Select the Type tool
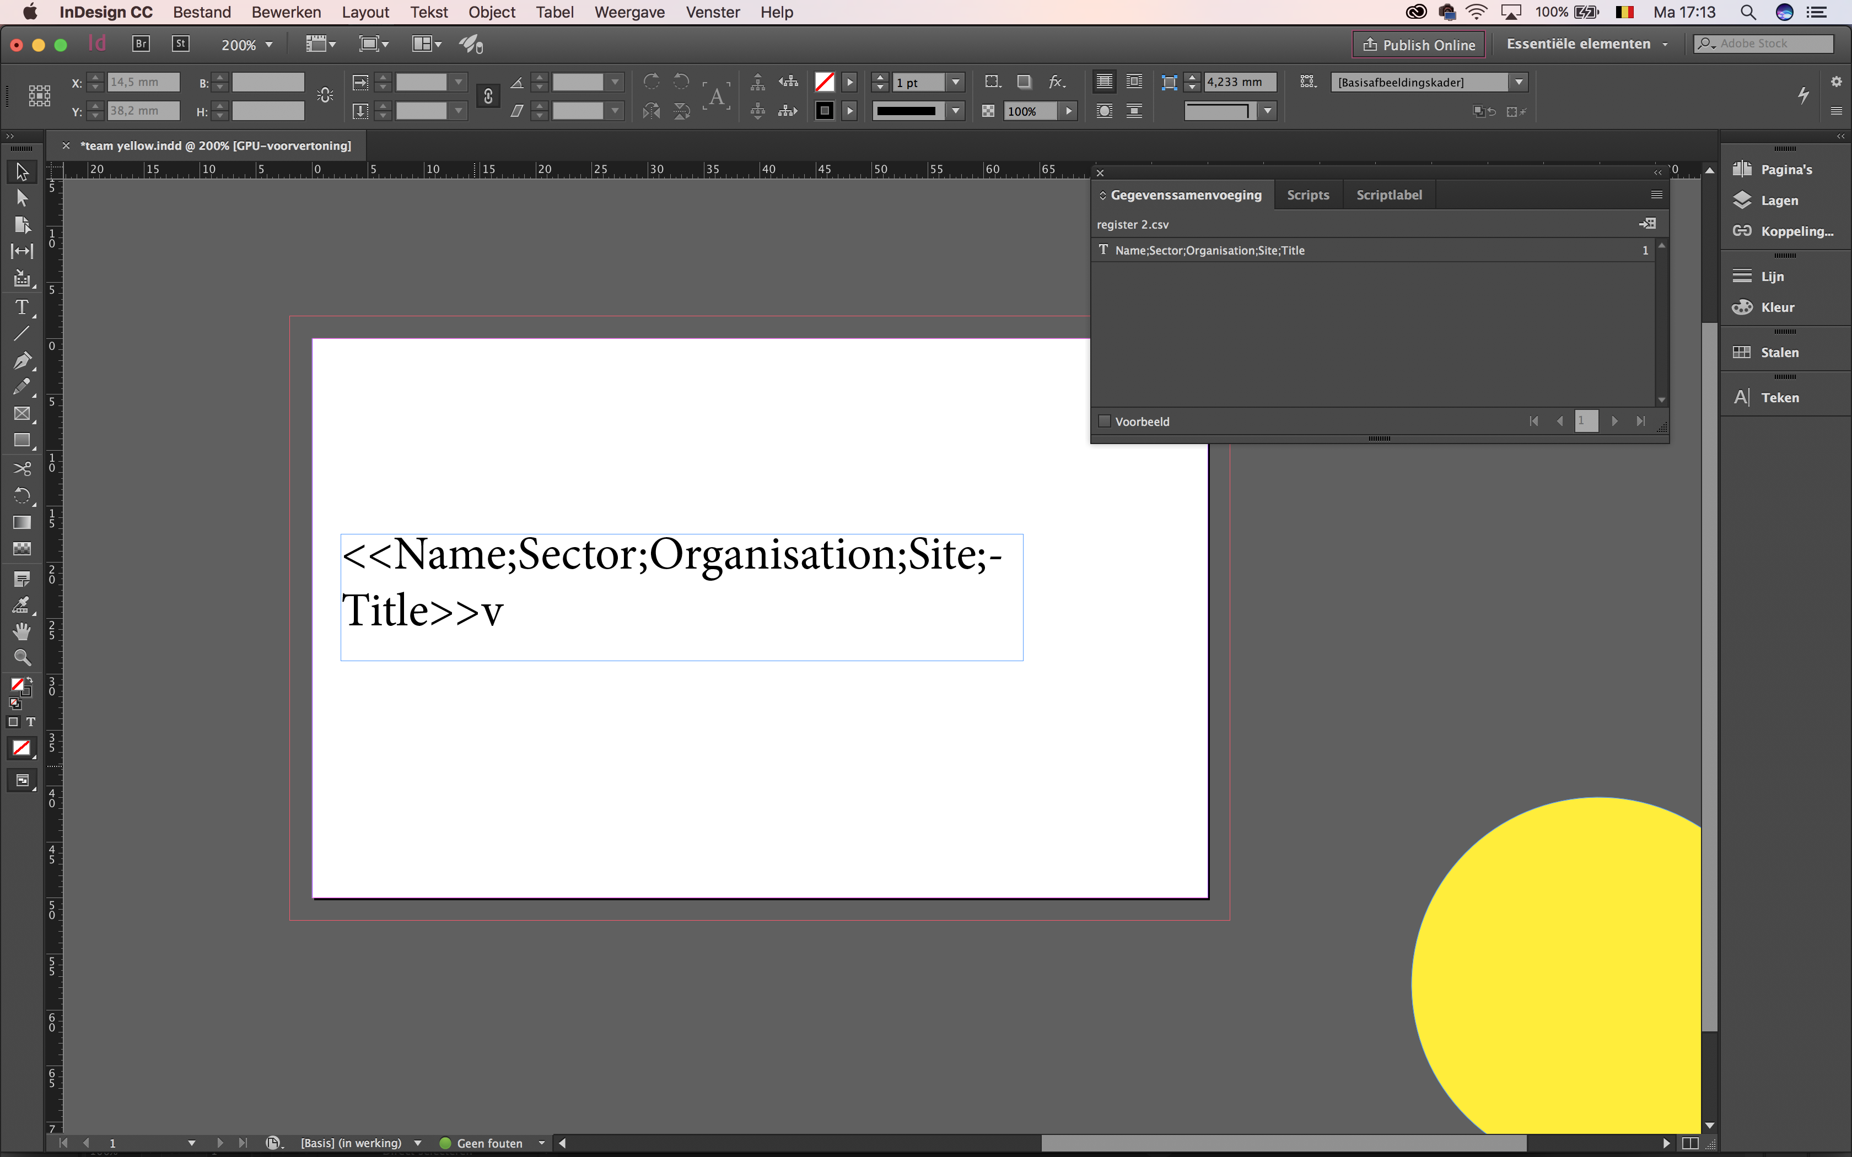Screen dimensions: 1852x1157 click(21, 307)
